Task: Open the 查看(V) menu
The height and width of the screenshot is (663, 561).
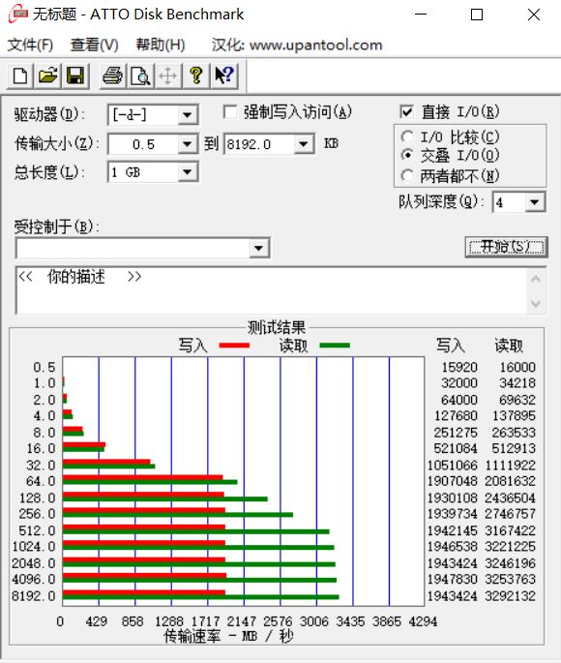Action: point(94,45)
